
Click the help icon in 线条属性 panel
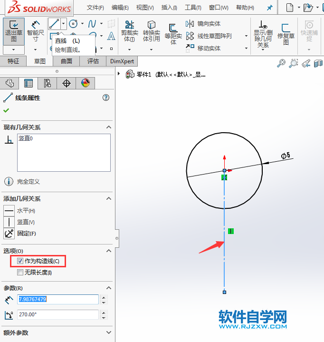tap(106, 98)
